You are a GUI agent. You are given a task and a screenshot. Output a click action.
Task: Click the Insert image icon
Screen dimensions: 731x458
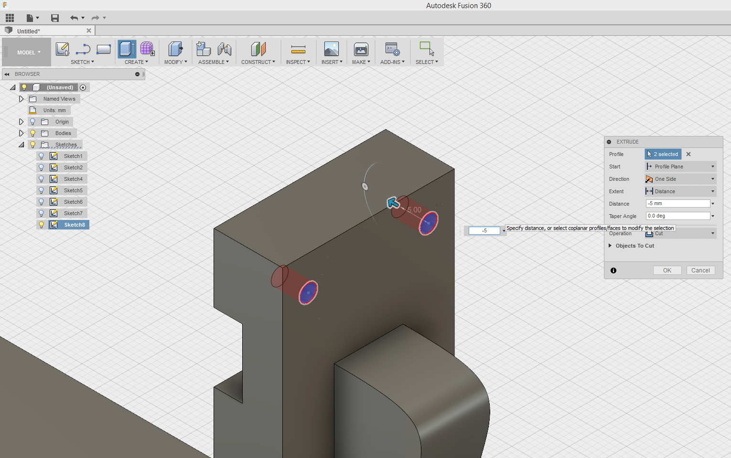click(332, 49)
